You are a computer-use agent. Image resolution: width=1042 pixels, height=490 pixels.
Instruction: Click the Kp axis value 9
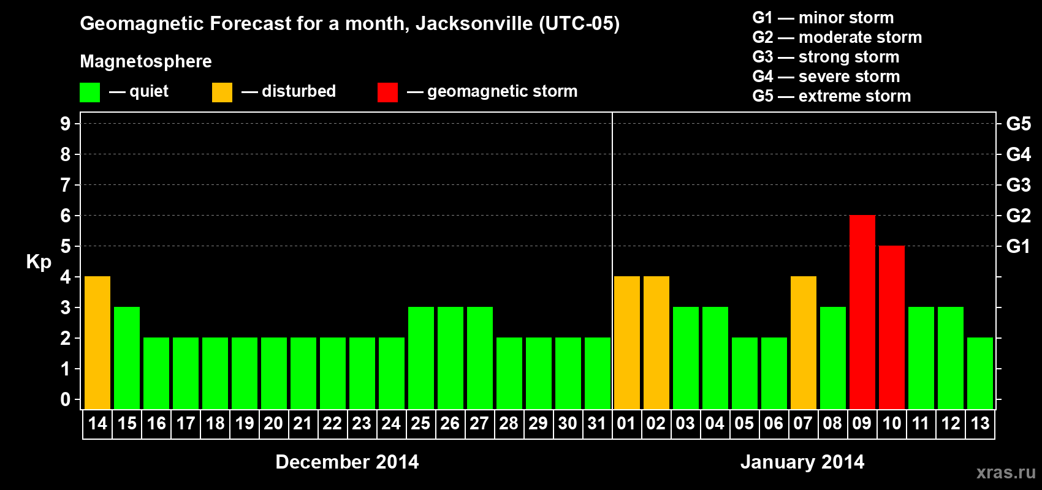click(66, 124)
